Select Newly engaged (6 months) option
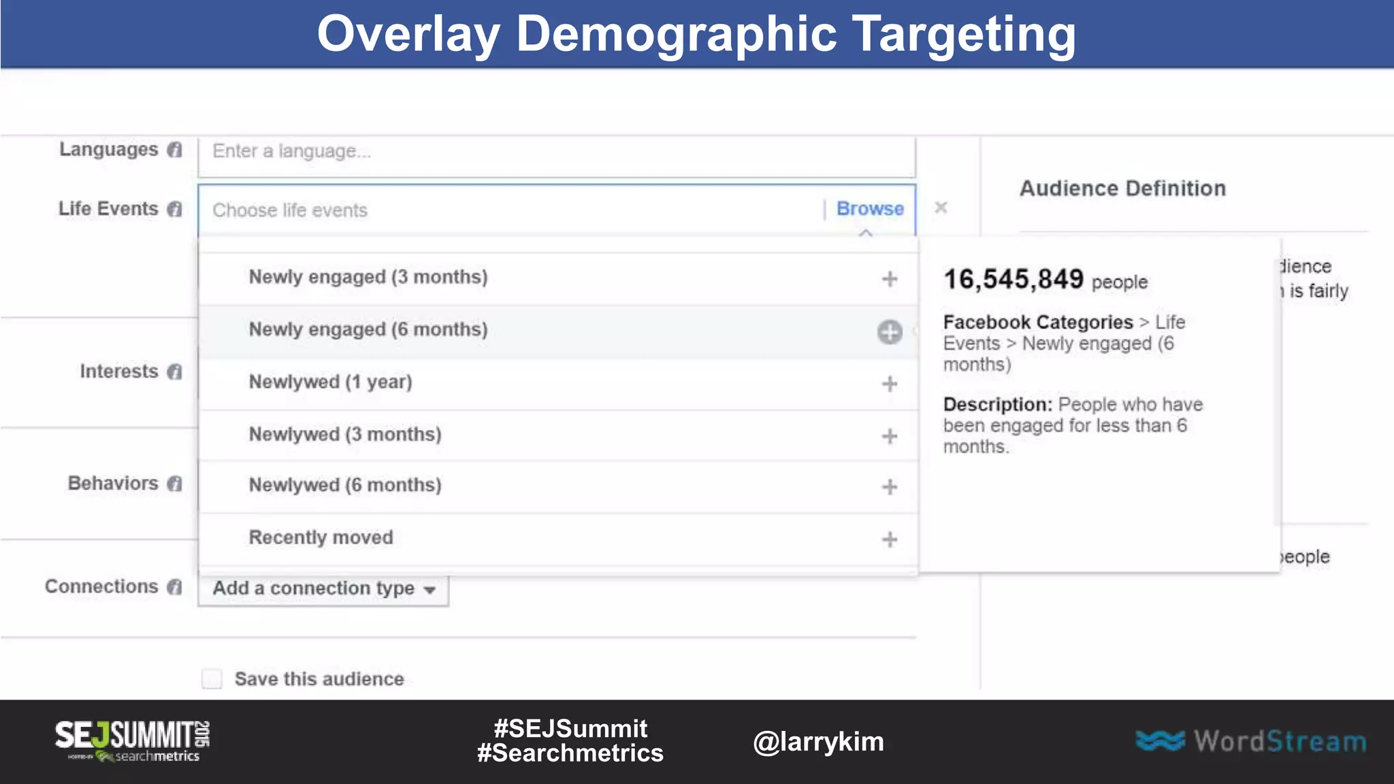 pyautogui.click(x=558, y=331)
